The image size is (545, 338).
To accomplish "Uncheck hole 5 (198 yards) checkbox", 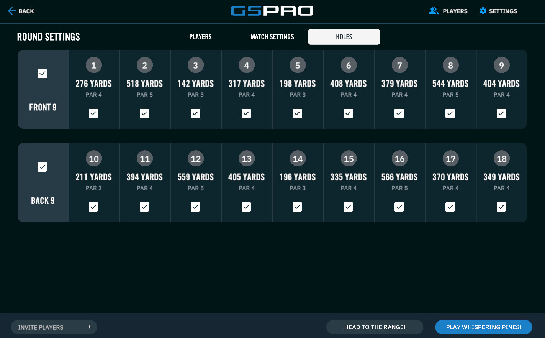I will click(297, 113).
